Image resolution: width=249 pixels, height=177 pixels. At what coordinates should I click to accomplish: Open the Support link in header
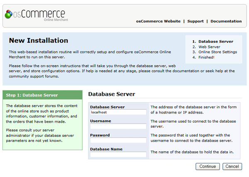click(x=195, y=21)
